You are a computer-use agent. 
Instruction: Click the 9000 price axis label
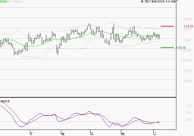188,81
